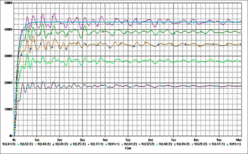The image size is (248, 154).
Task: Select the first V(L61:2) legend label
Action: click(x=9, y=144)
